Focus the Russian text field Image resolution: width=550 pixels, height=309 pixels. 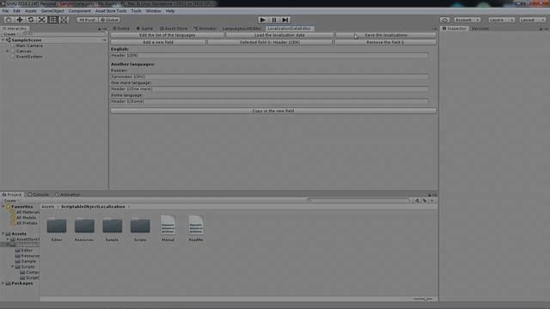[x=269, y=76]
